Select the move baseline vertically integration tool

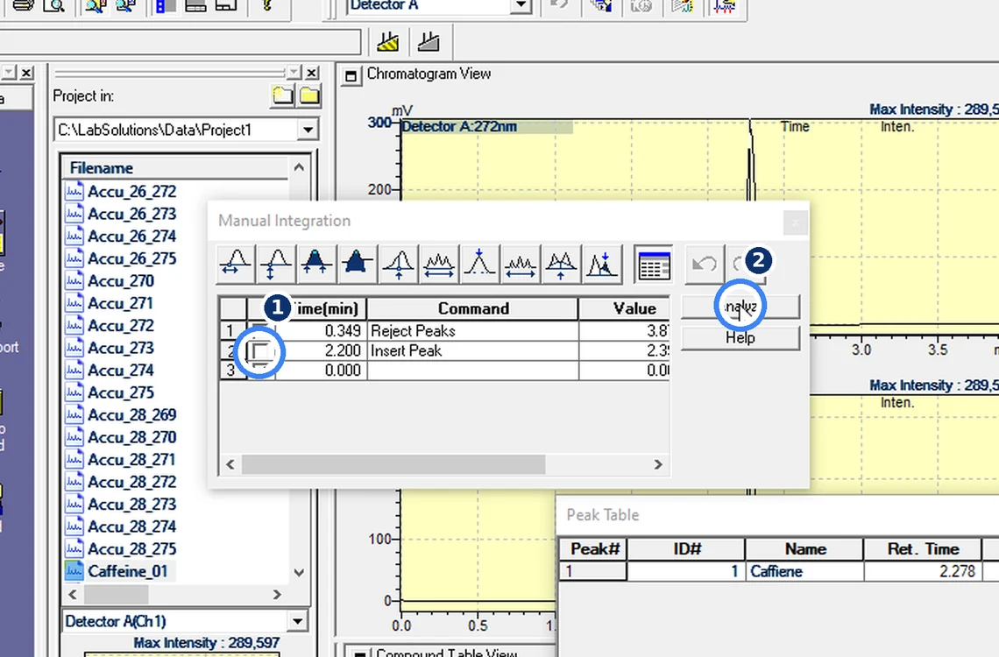[276, 264]
